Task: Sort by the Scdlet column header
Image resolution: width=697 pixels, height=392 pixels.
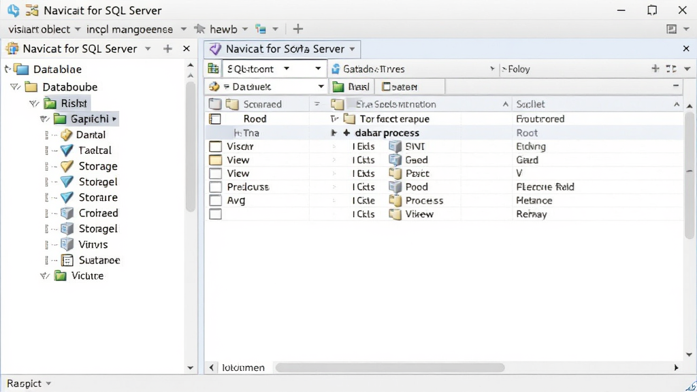Action: point(531,104)
